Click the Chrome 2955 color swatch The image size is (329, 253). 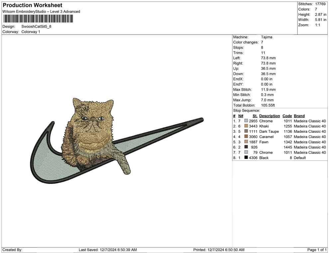pos(246,121)
